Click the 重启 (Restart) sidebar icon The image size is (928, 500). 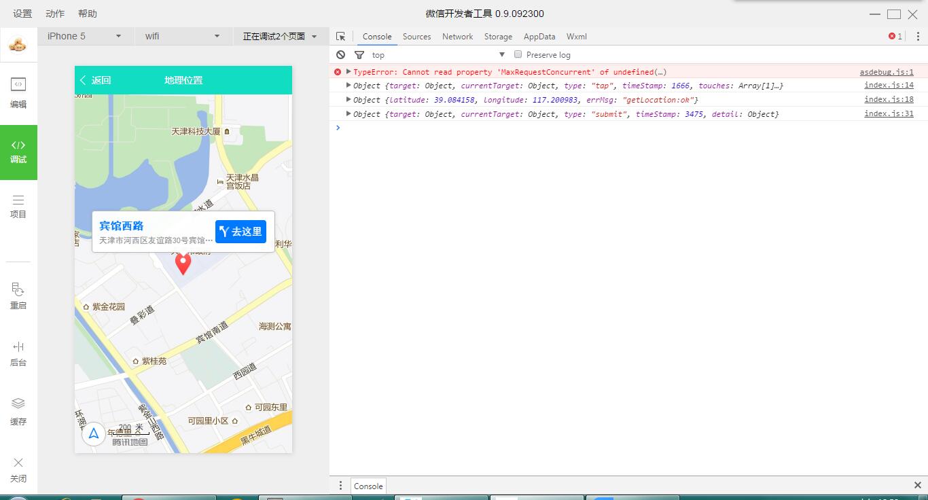point(18,297)
